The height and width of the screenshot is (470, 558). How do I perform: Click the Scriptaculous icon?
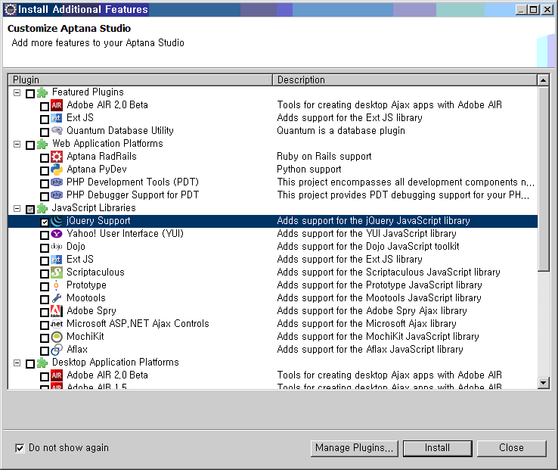57,272
